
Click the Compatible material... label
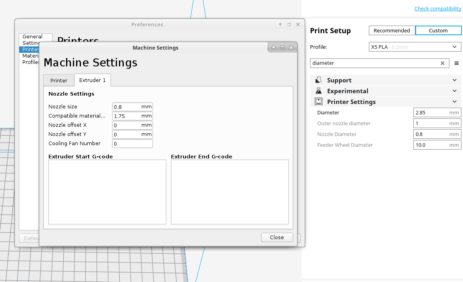click(x=77, y=116)
